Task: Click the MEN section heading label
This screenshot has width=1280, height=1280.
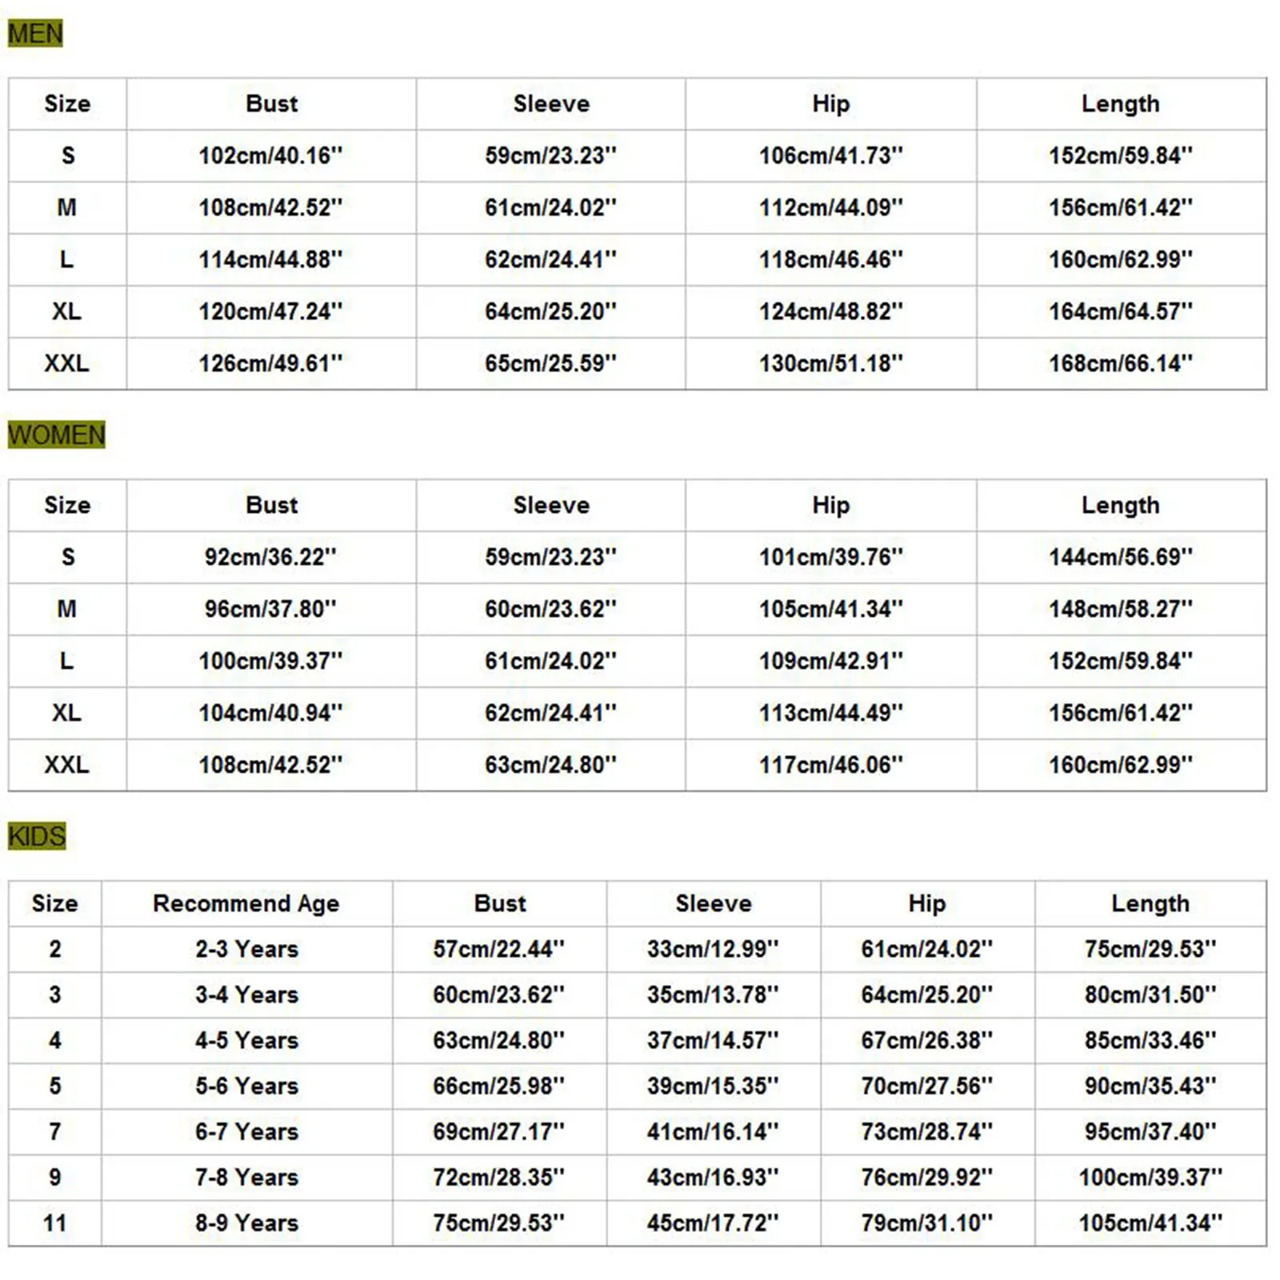Action: pos(35,34)
